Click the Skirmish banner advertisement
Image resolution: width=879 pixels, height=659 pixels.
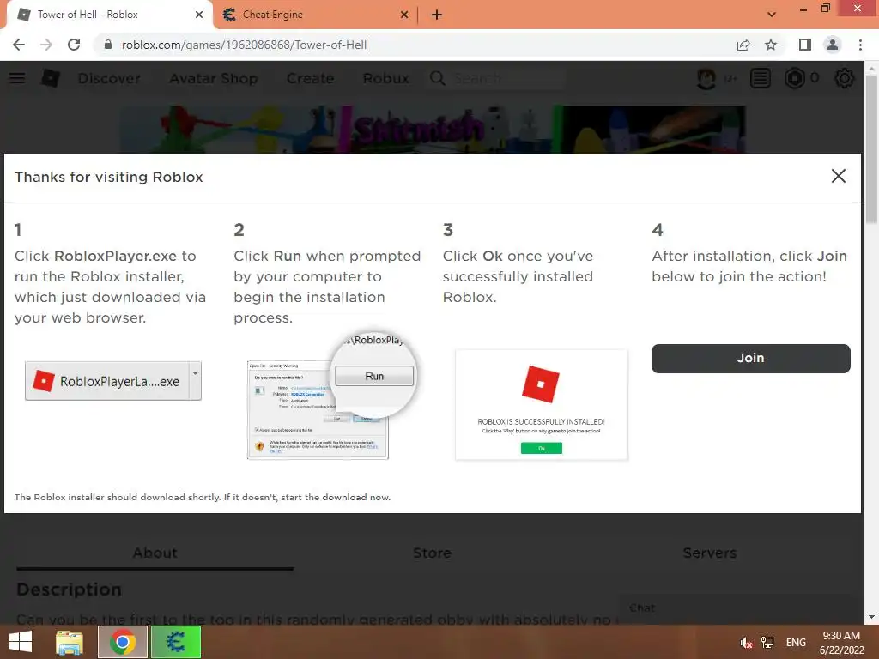[x=432, y=130]
